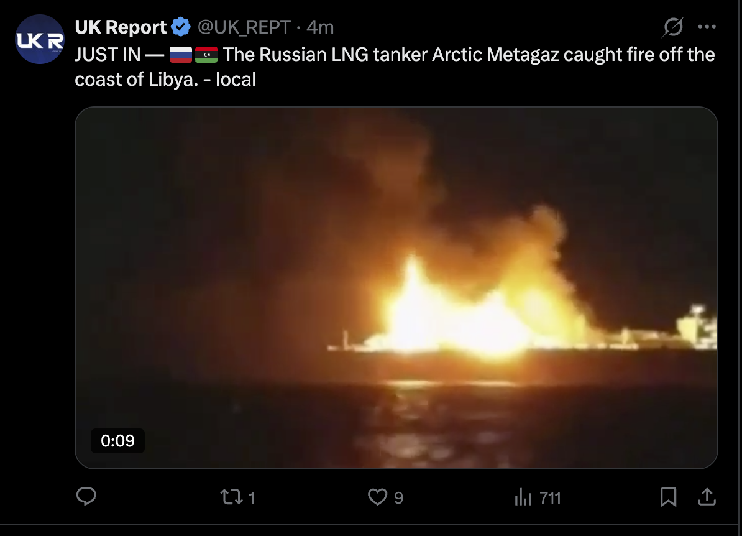Image resolution: width=742 pixels, height=536 pixels.
Task: Click the 0:09 video duration badge
Action: click(x=117, y=441)
